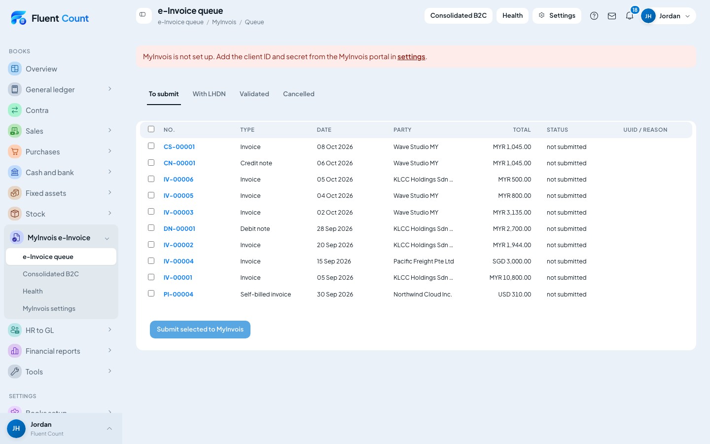This screenshot has height=444, width=710.
Task: Click the Contra arrows icon
Action: [x=15, y=110]
